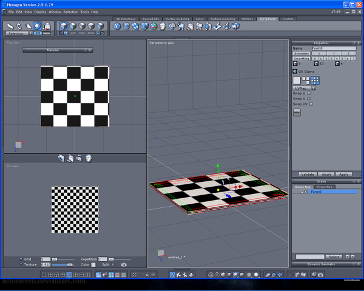Open the Display menu
The image size is (364, 291).
pyautogui.click(x=40, y=12)
